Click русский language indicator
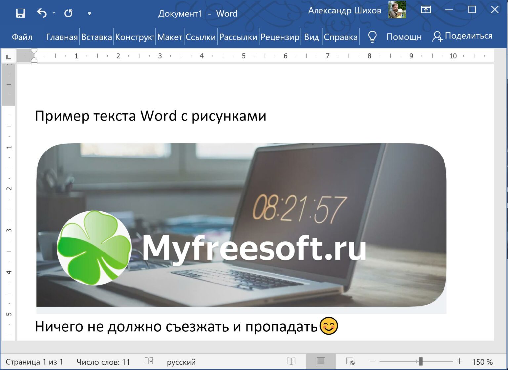 pyautogui.click(x=181, y=362)
